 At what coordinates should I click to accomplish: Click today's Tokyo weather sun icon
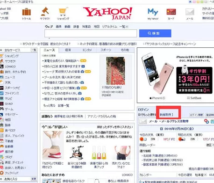click(x=142, y=139)
